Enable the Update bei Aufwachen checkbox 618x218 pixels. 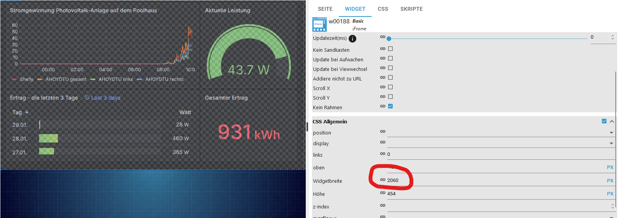pos(390,58)
